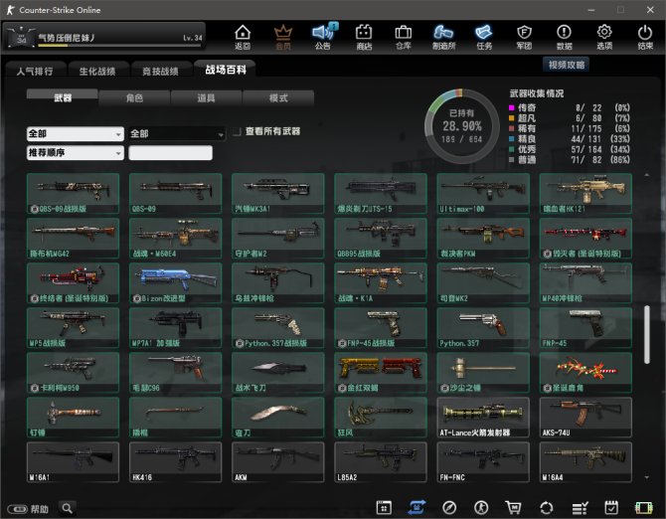Select the 圣诞鹿角 weapon card
666x519 pixels.
click(585, 373)
